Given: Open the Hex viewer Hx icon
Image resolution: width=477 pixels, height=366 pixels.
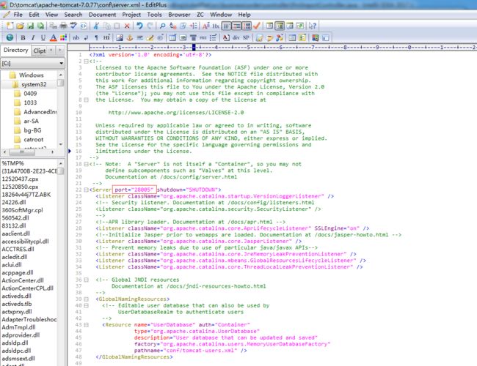Looking at the screenshot, I should coord(216,26).
